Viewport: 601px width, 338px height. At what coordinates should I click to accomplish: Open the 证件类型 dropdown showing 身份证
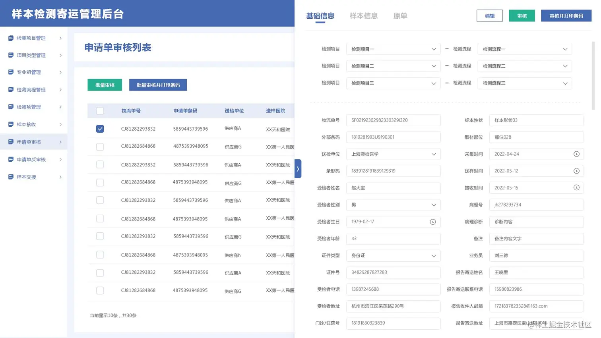click(x=393, y=255)
